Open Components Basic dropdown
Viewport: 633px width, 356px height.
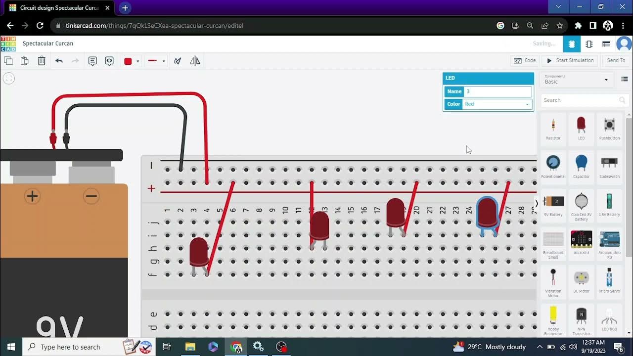pyautogui.click(x=576, y=79)
